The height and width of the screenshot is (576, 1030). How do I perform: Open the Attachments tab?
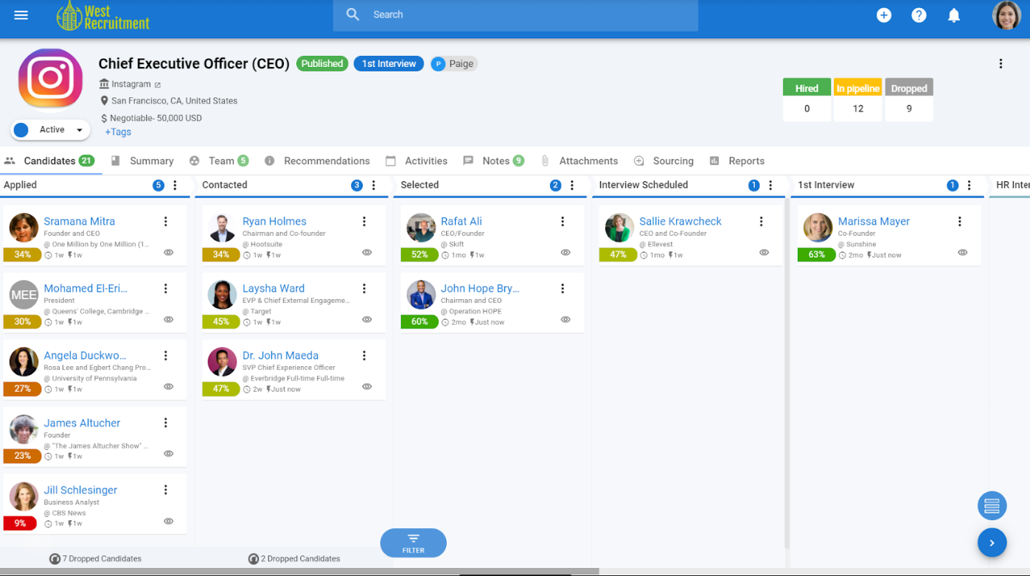pyautogui.click(x=579, y=161)
